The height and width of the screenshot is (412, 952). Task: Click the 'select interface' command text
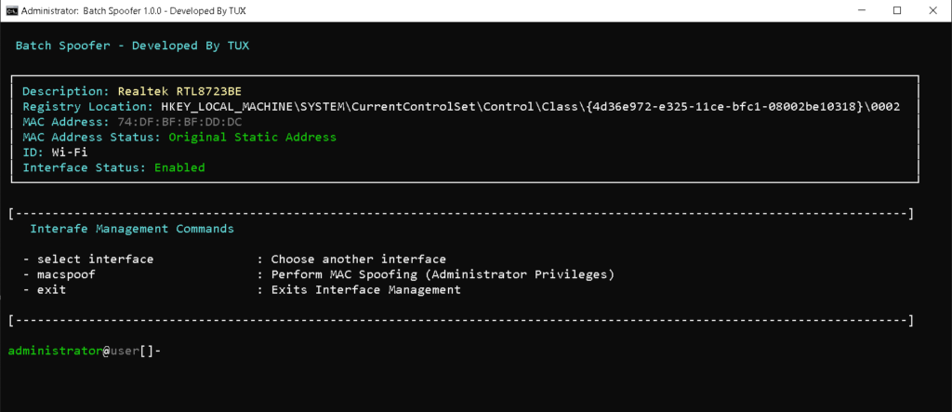(x=96, y=259)
